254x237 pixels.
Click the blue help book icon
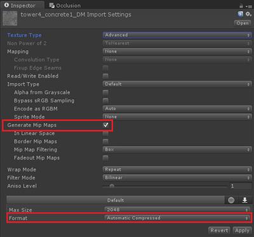coord(240,14)
